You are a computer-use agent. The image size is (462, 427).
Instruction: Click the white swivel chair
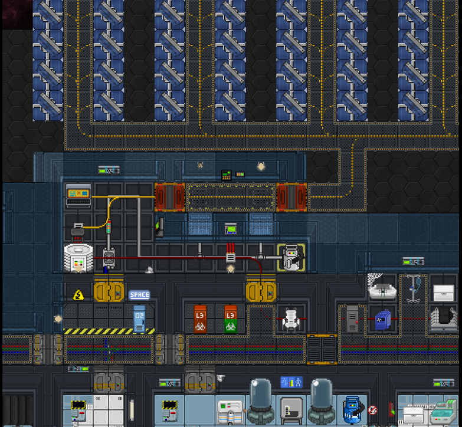(291, 319)
